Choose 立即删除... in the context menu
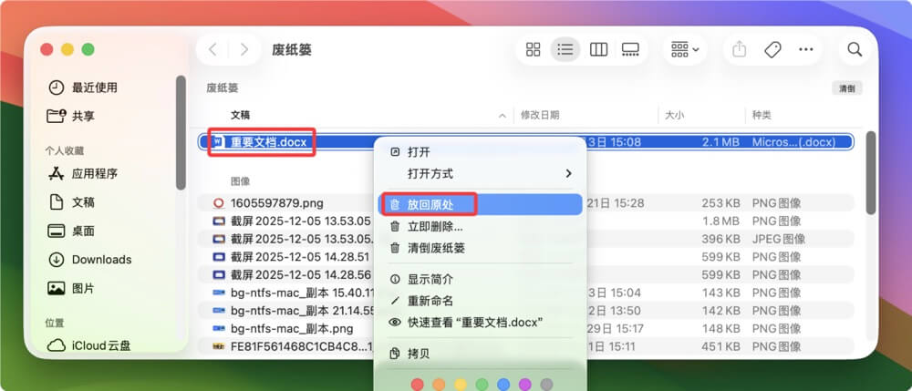 pos(480,227)
